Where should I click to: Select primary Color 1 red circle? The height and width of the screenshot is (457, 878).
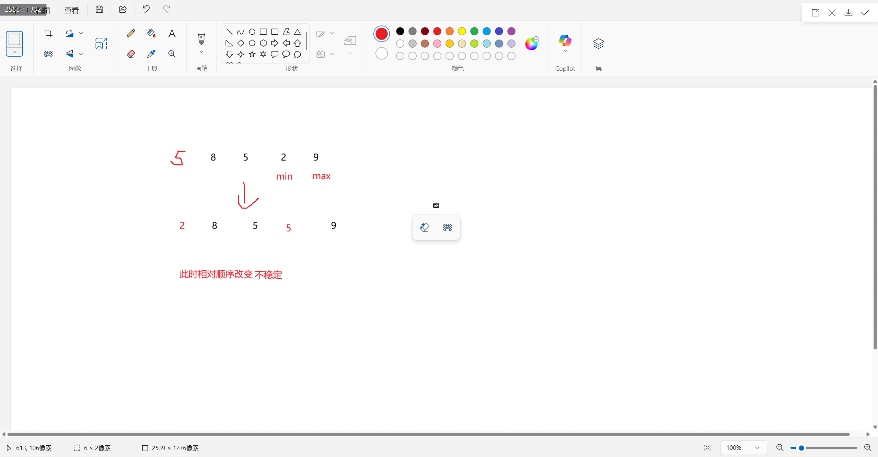[381, 34]
